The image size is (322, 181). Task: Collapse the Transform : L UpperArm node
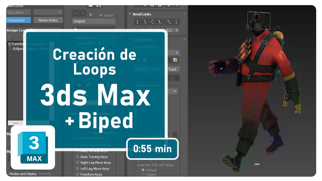tap(9, 44)
